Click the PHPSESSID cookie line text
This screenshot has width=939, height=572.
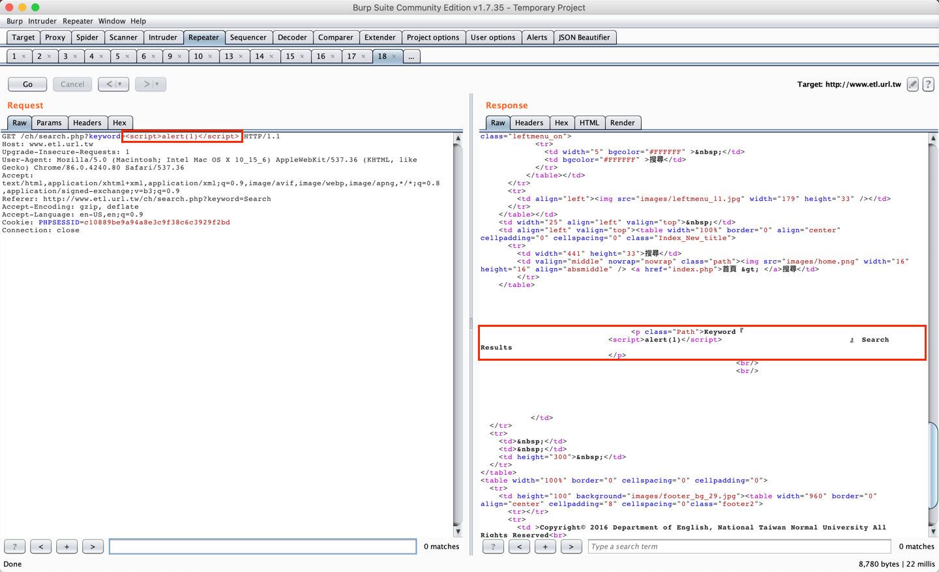[x=116, y=222]
